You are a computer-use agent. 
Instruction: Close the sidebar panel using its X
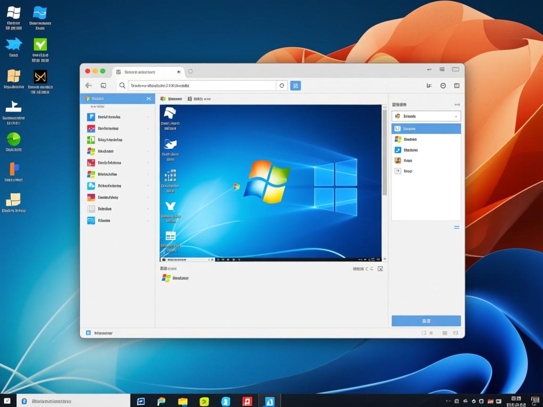pyautogui.click(x=149, y=98)
